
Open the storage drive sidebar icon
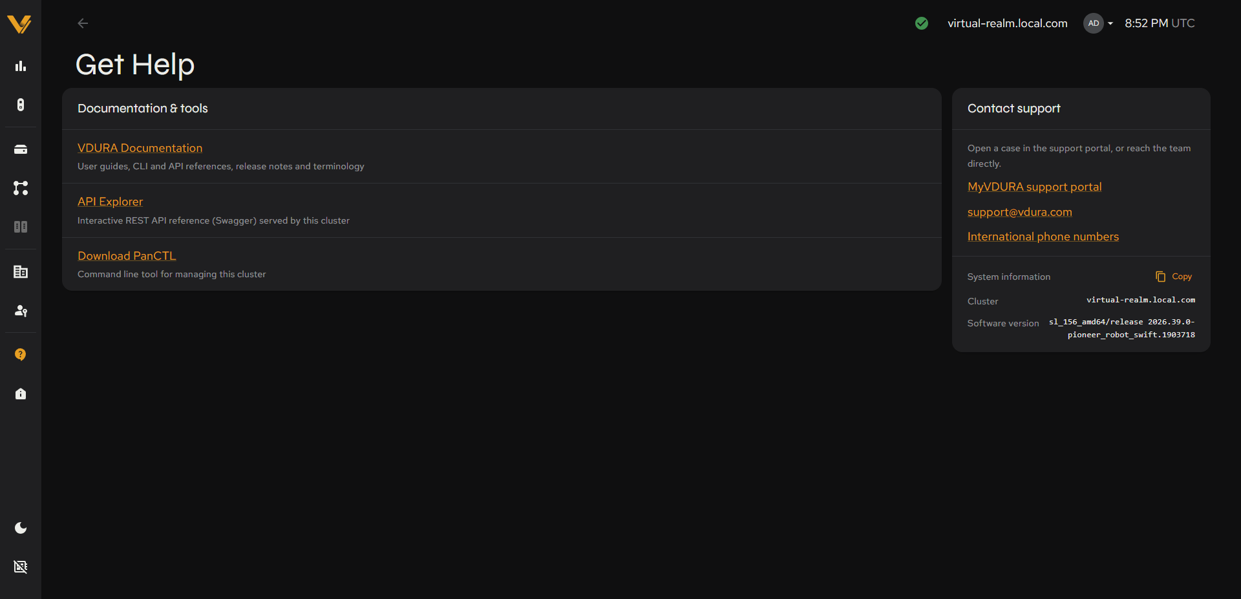coord(21,149)
